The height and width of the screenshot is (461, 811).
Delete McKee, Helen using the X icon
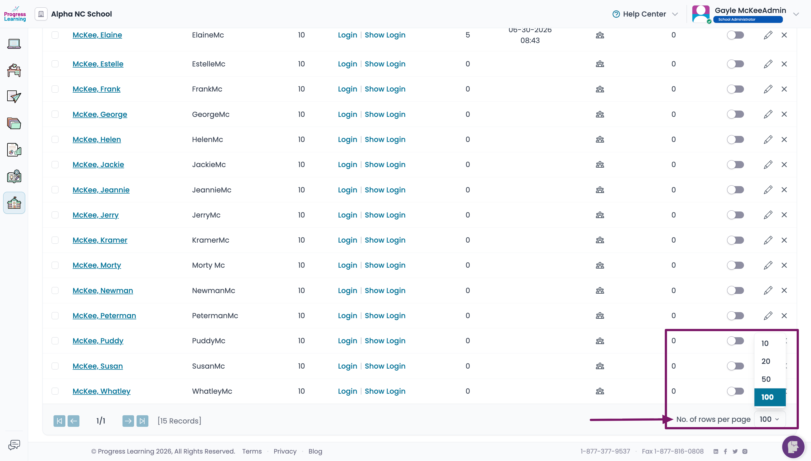[784, 139]
